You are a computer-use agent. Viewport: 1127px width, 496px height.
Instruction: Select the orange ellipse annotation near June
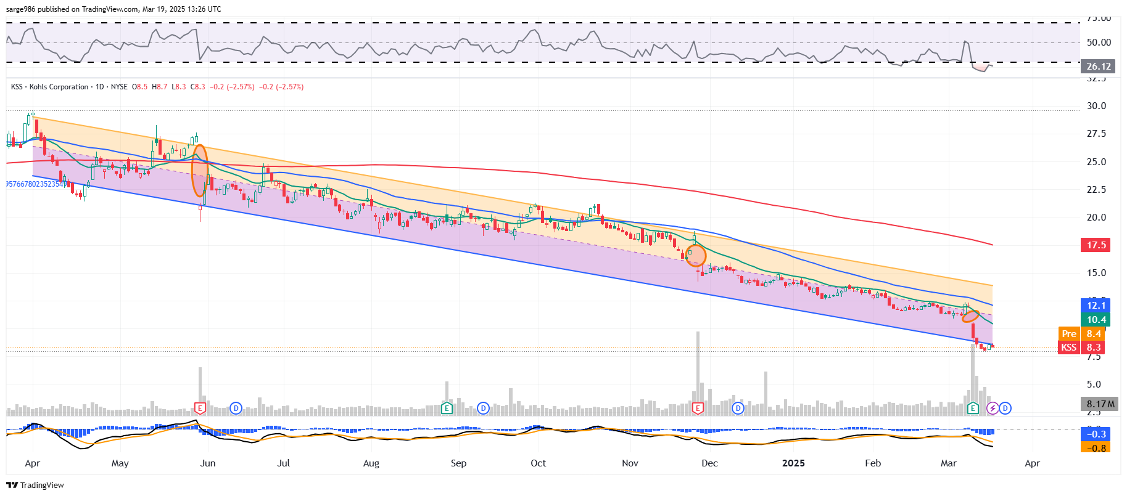coord(199,171)
